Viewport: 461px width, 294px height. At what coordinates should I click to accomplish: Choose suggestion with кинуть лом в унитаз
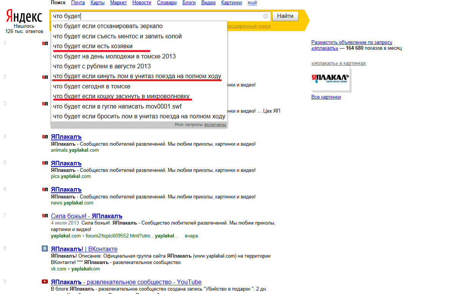coord(139,76)
